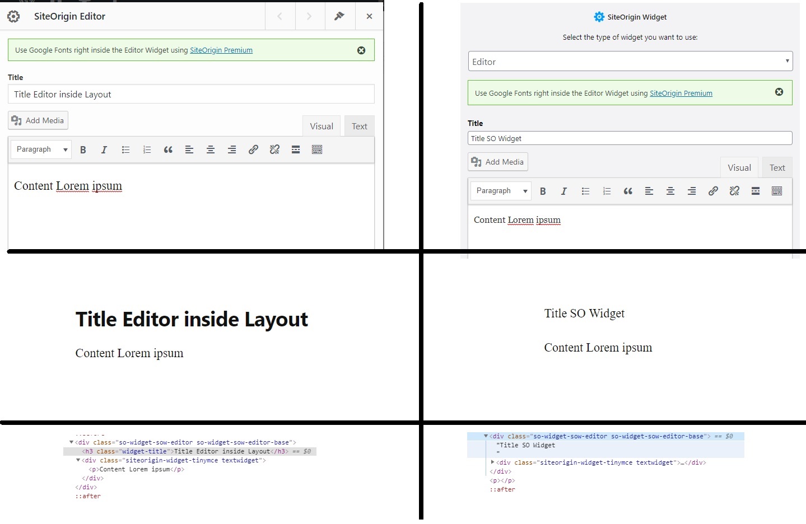This screenshot has width=806, height=524.
Task: Insert a numbered list in the right editor
Action: [607, 191]
